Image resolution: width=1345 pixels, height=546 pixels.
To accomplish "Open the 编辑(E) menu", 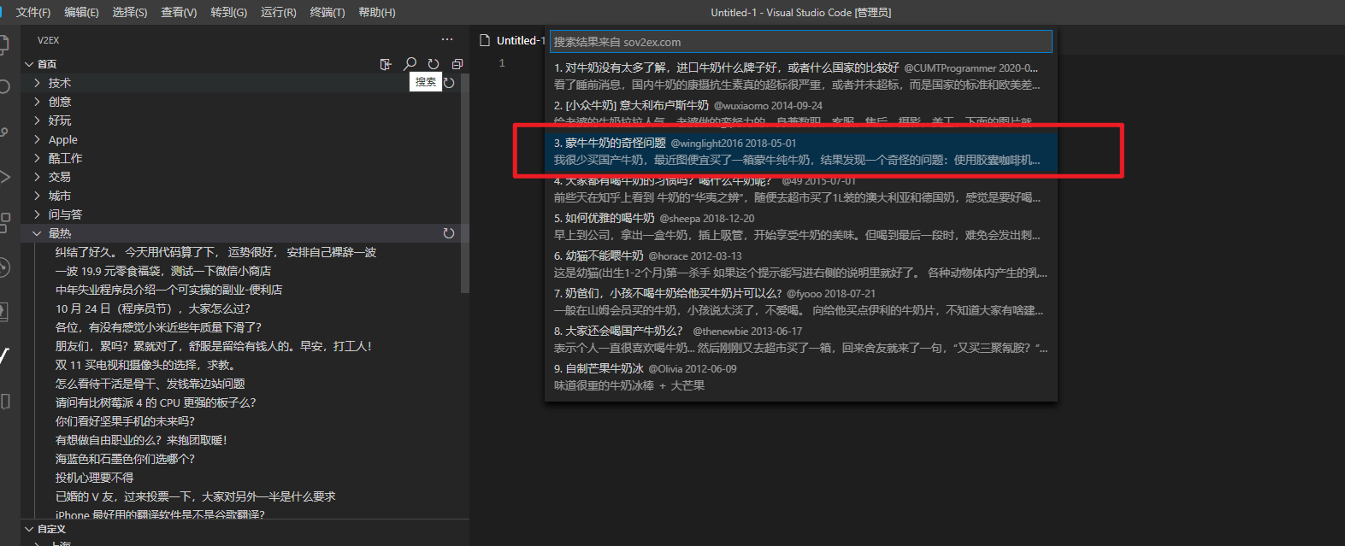I will click(x=81, y=12).
